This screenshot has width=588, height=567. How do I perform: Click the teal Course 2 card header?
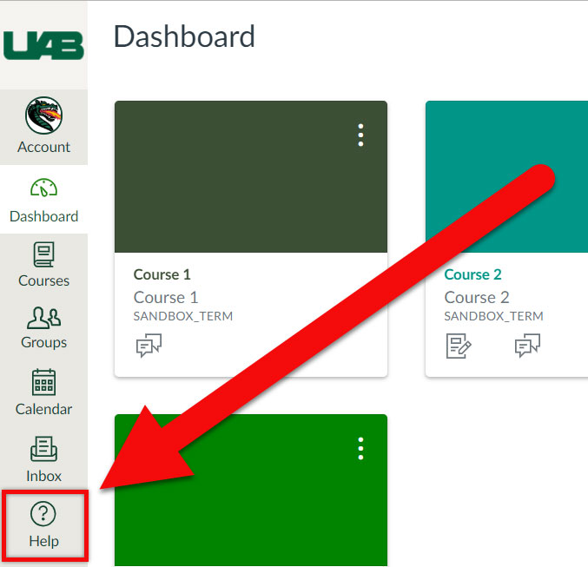(506, 176)
